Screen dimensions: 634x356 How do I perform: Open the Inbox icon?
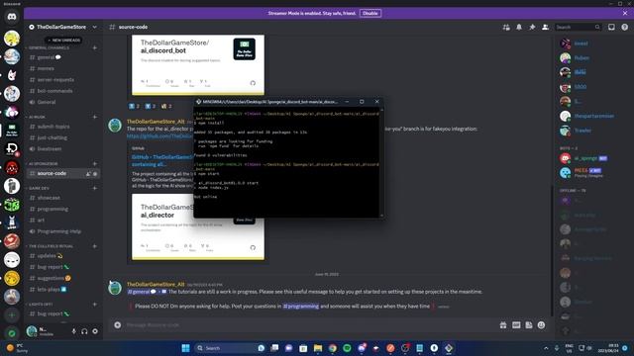(x=611, y=27)
